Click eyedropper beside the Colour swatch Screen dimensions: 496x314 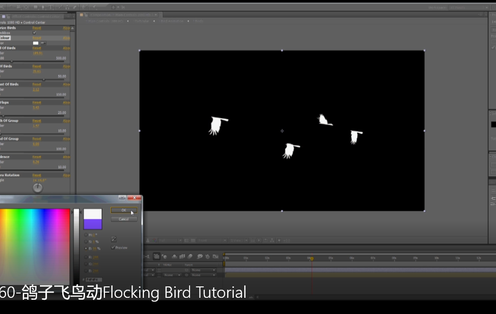(43, 43)
